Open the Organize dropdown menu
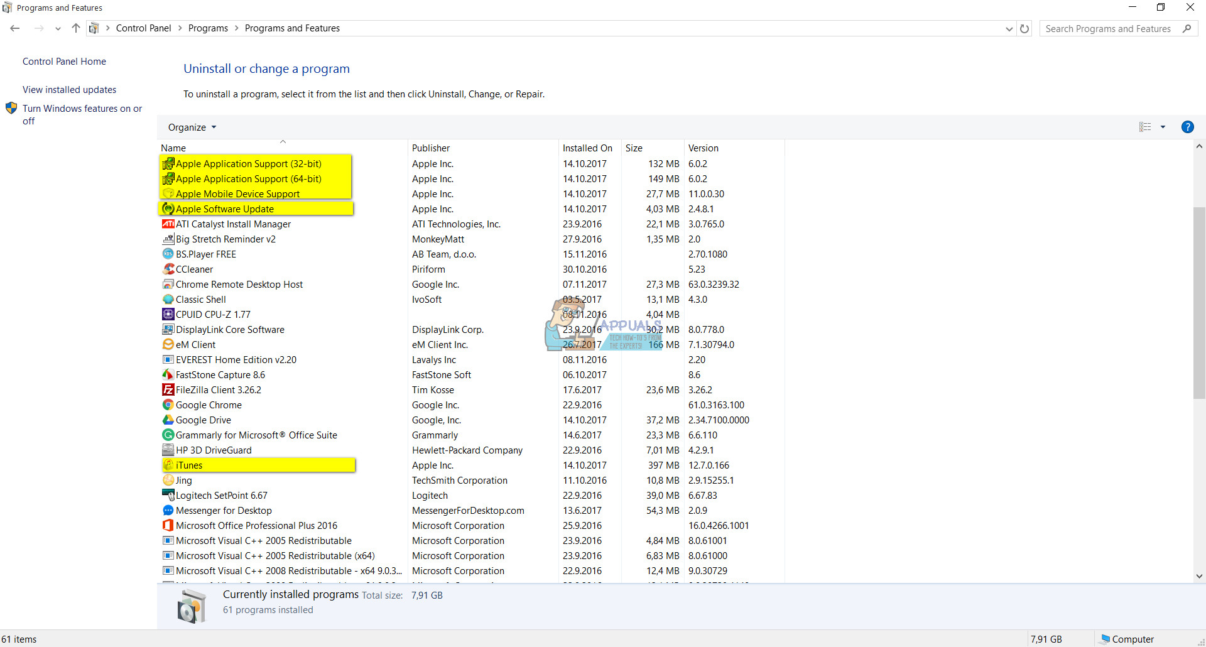Image resolution: width=1206 pixels, height=647 pixels. 192,128
